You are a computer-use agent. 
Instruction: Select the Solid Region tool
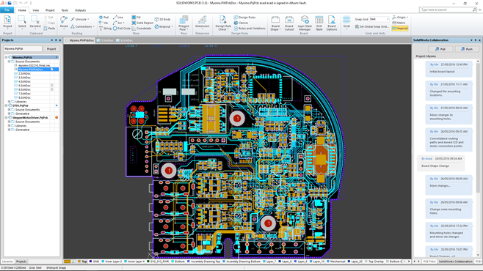point(142,23)
